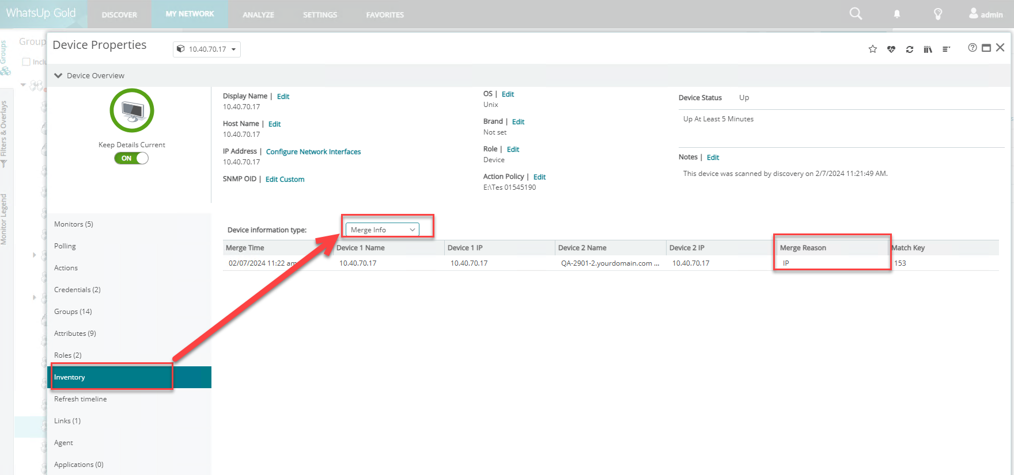Open the search magnifier in the top bar

856,14
